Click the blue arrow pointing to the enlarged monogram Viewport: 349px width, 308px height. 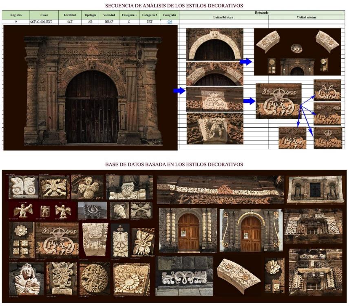pos(249,101)
